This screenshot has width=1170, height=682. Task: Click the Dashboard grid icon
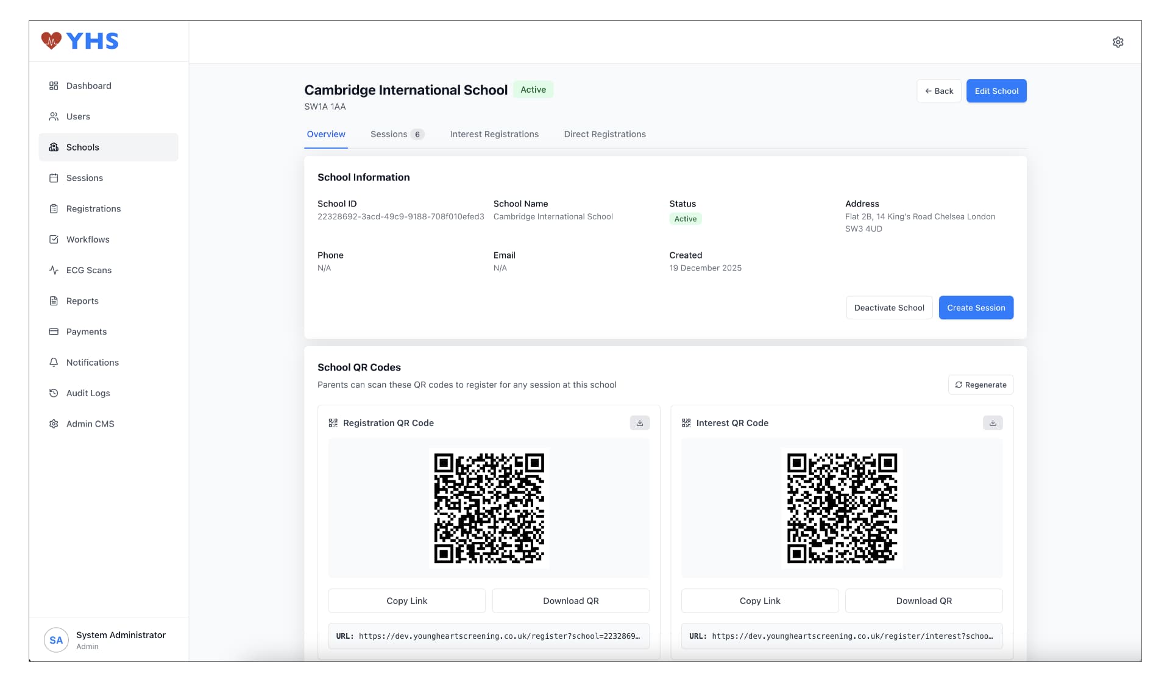(x=54, y=86)
